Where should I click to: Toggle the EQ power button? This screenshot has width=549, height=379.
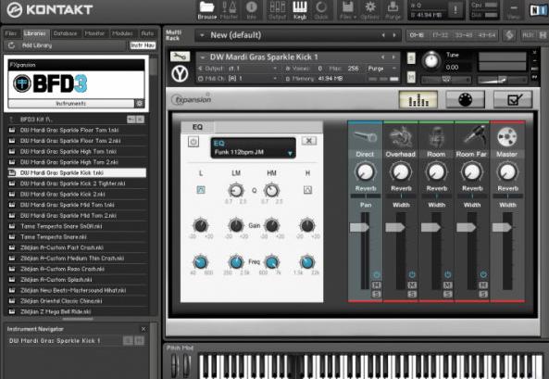pyautogui.click(x=193, y=142)
